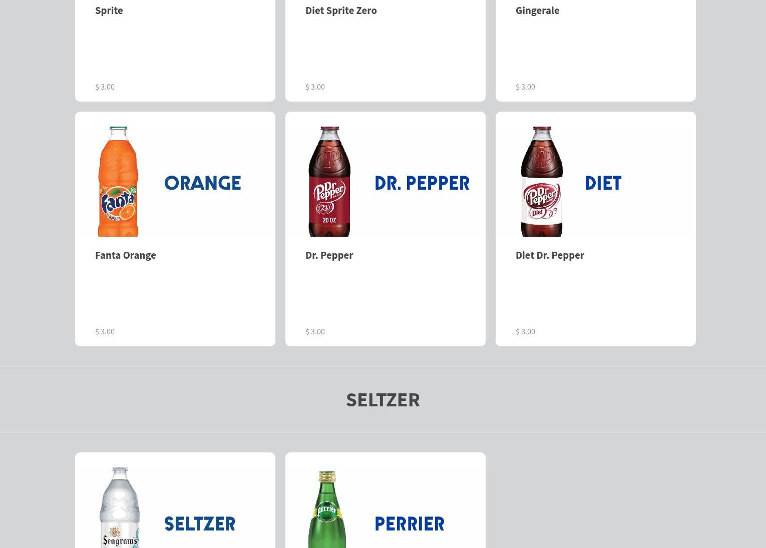Click the Seagram's seltzer bottle image

(120, 507)
